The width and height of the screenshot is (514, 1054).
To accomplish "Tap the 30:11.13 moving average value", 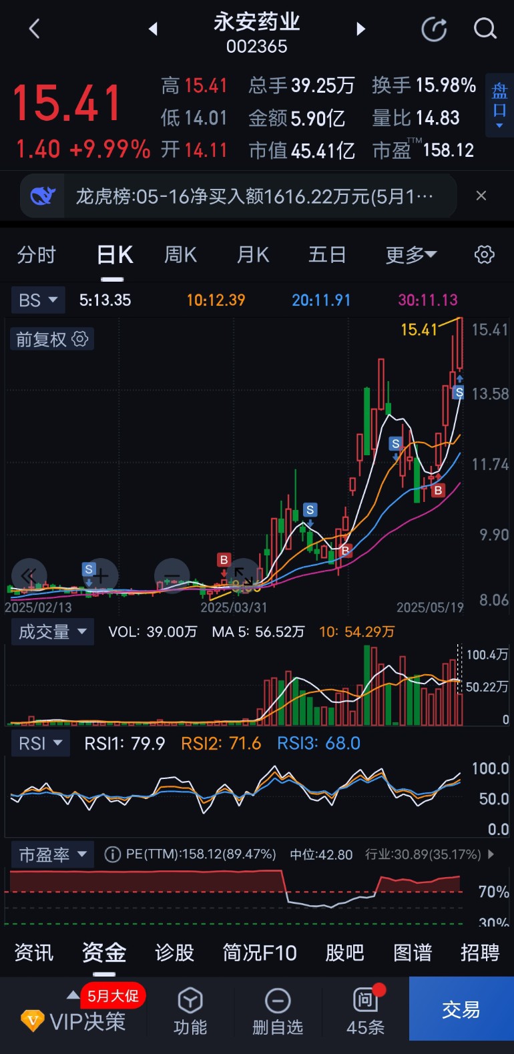I will tap(428, 300).
